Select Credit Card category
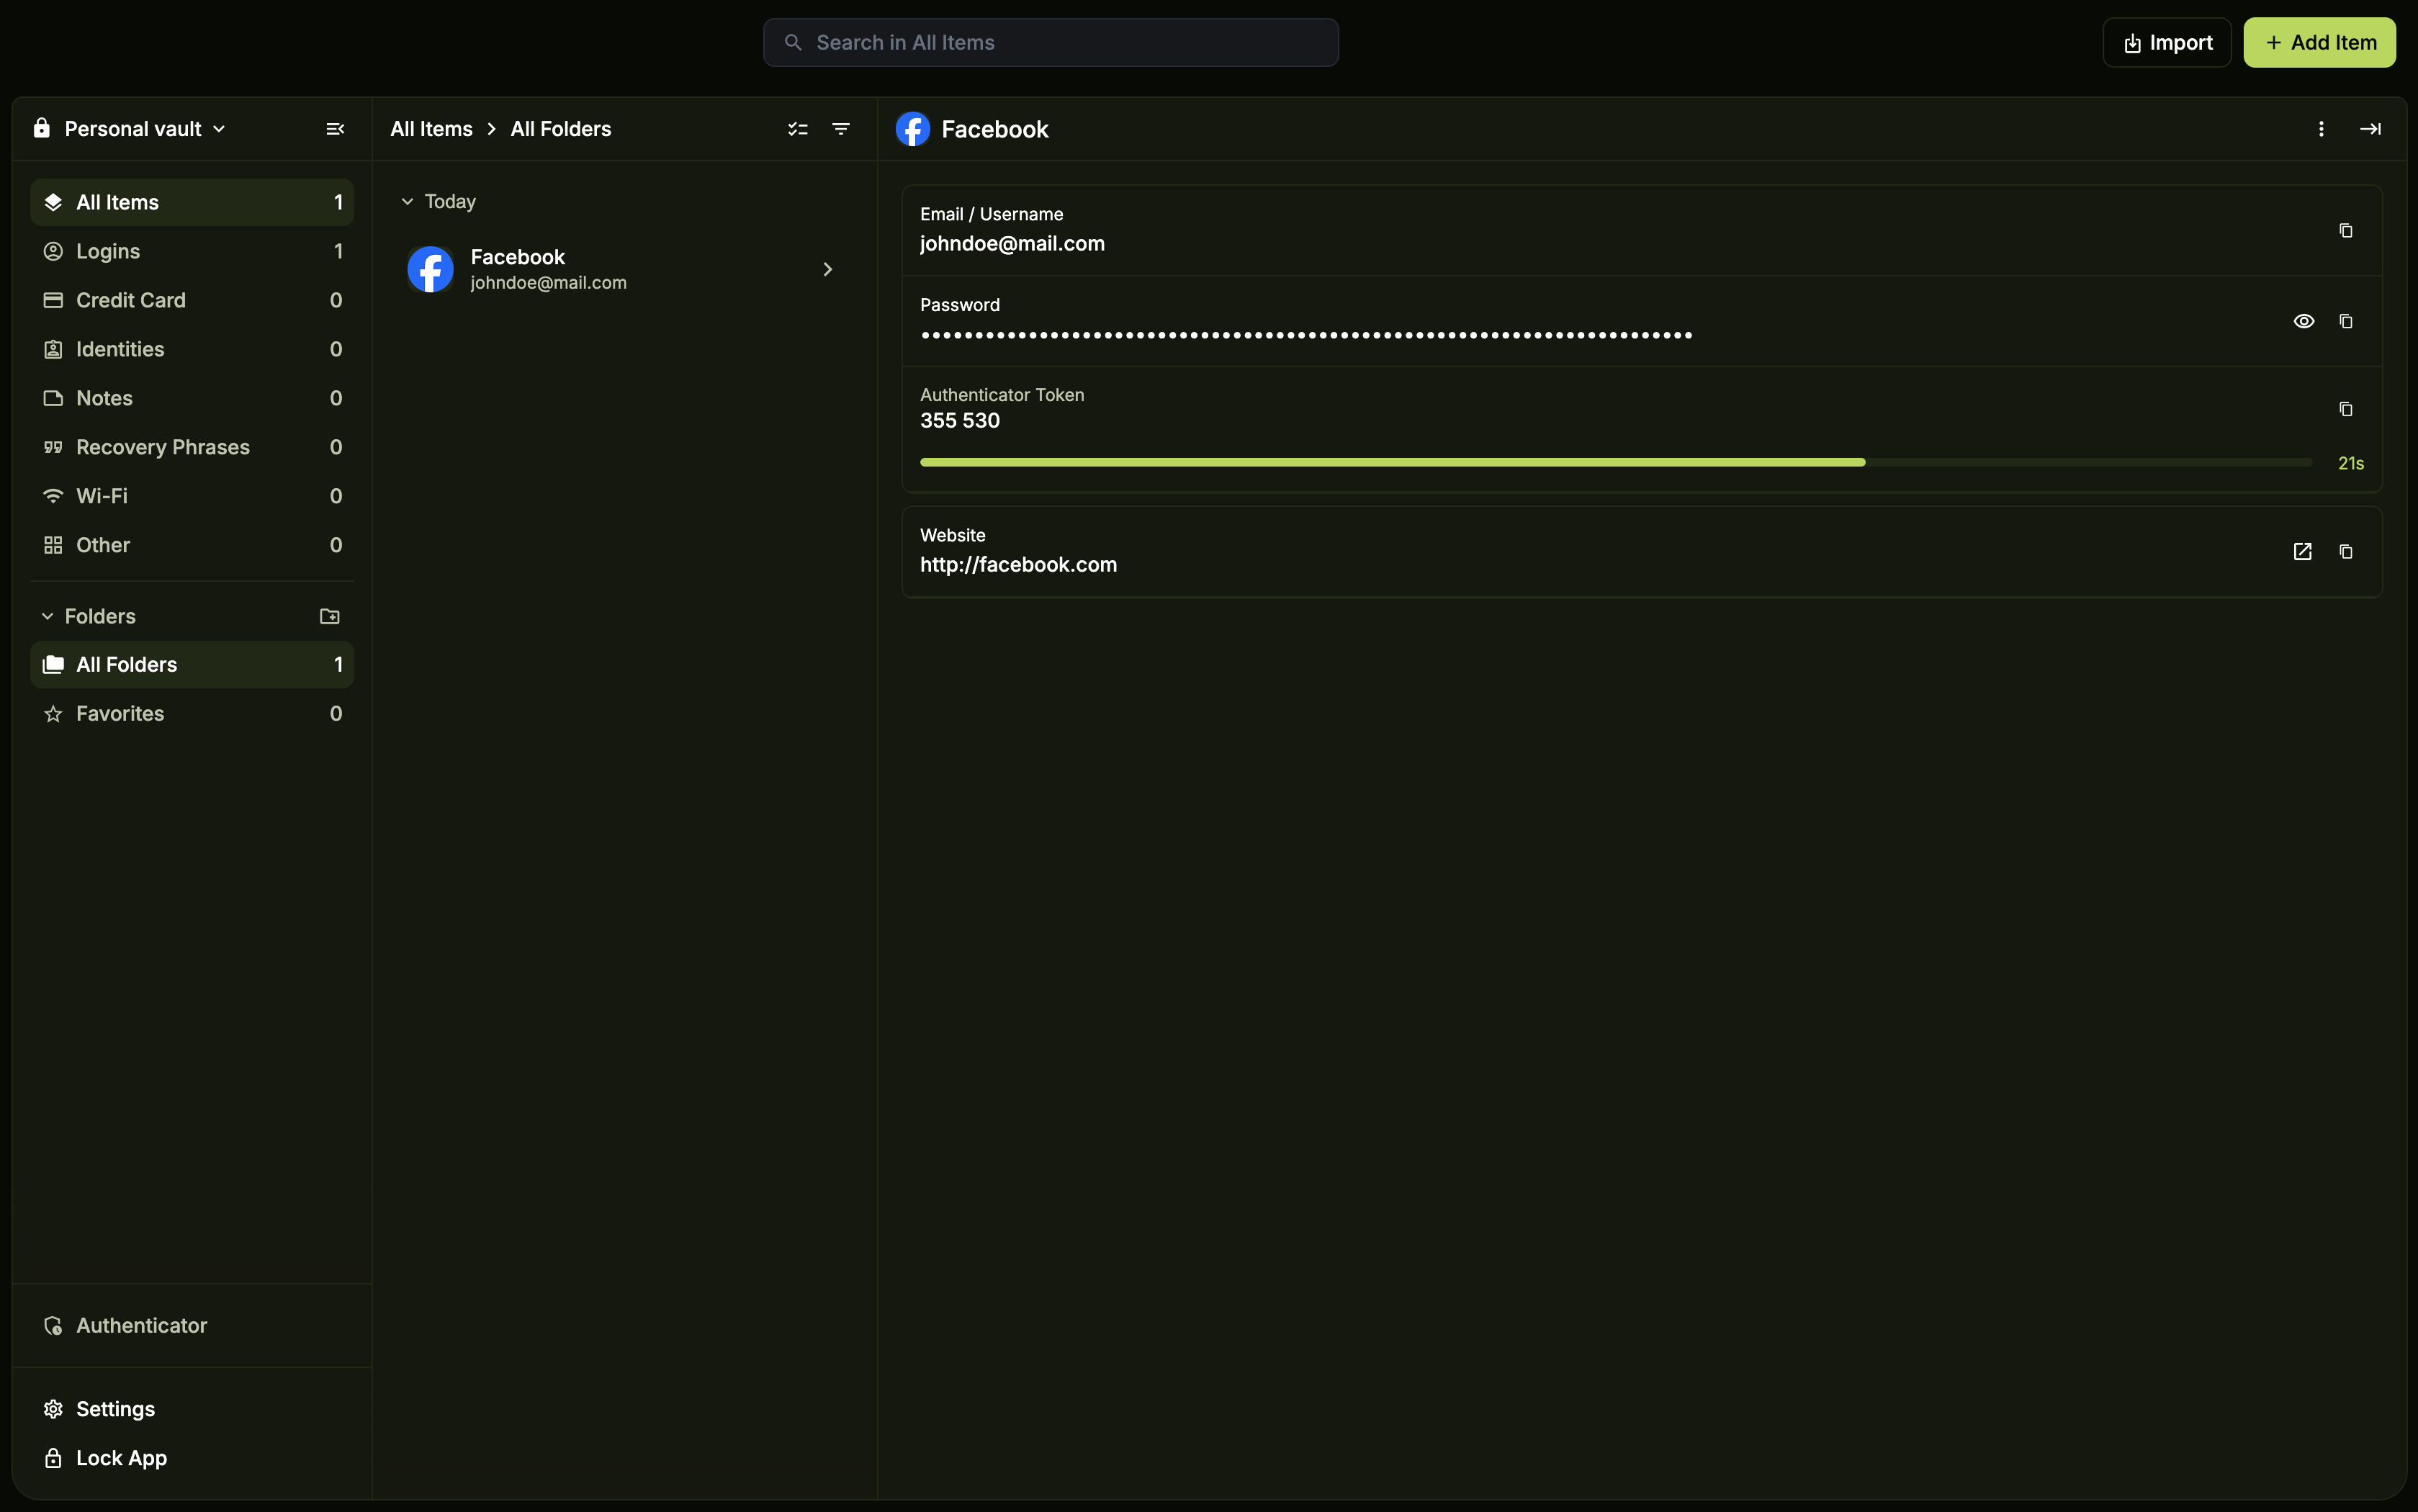Viewport: 2418px width, 1512px height. [192, 300]
